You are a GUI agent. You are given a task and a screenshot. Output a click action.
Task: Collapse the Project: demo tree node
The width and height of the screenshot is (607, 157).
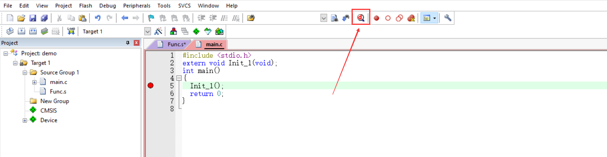[x=6, y=53]
